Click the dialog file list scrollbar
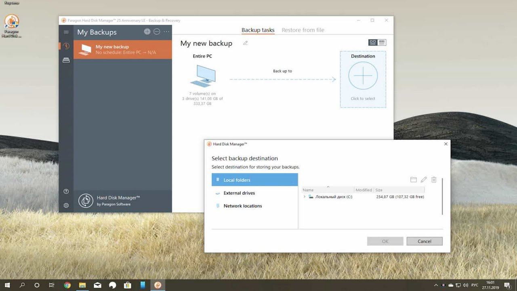The height and width of the screenshot is (291, 517). click(x=442, y=196)
